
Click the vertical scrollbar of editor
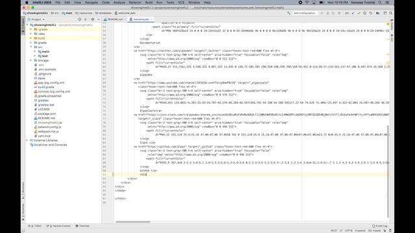[388, 172]
